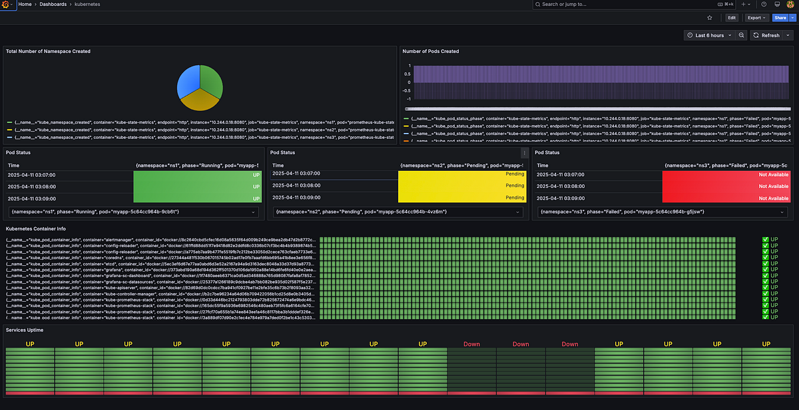Click Home in the breadcrumb

click(25, 4)
